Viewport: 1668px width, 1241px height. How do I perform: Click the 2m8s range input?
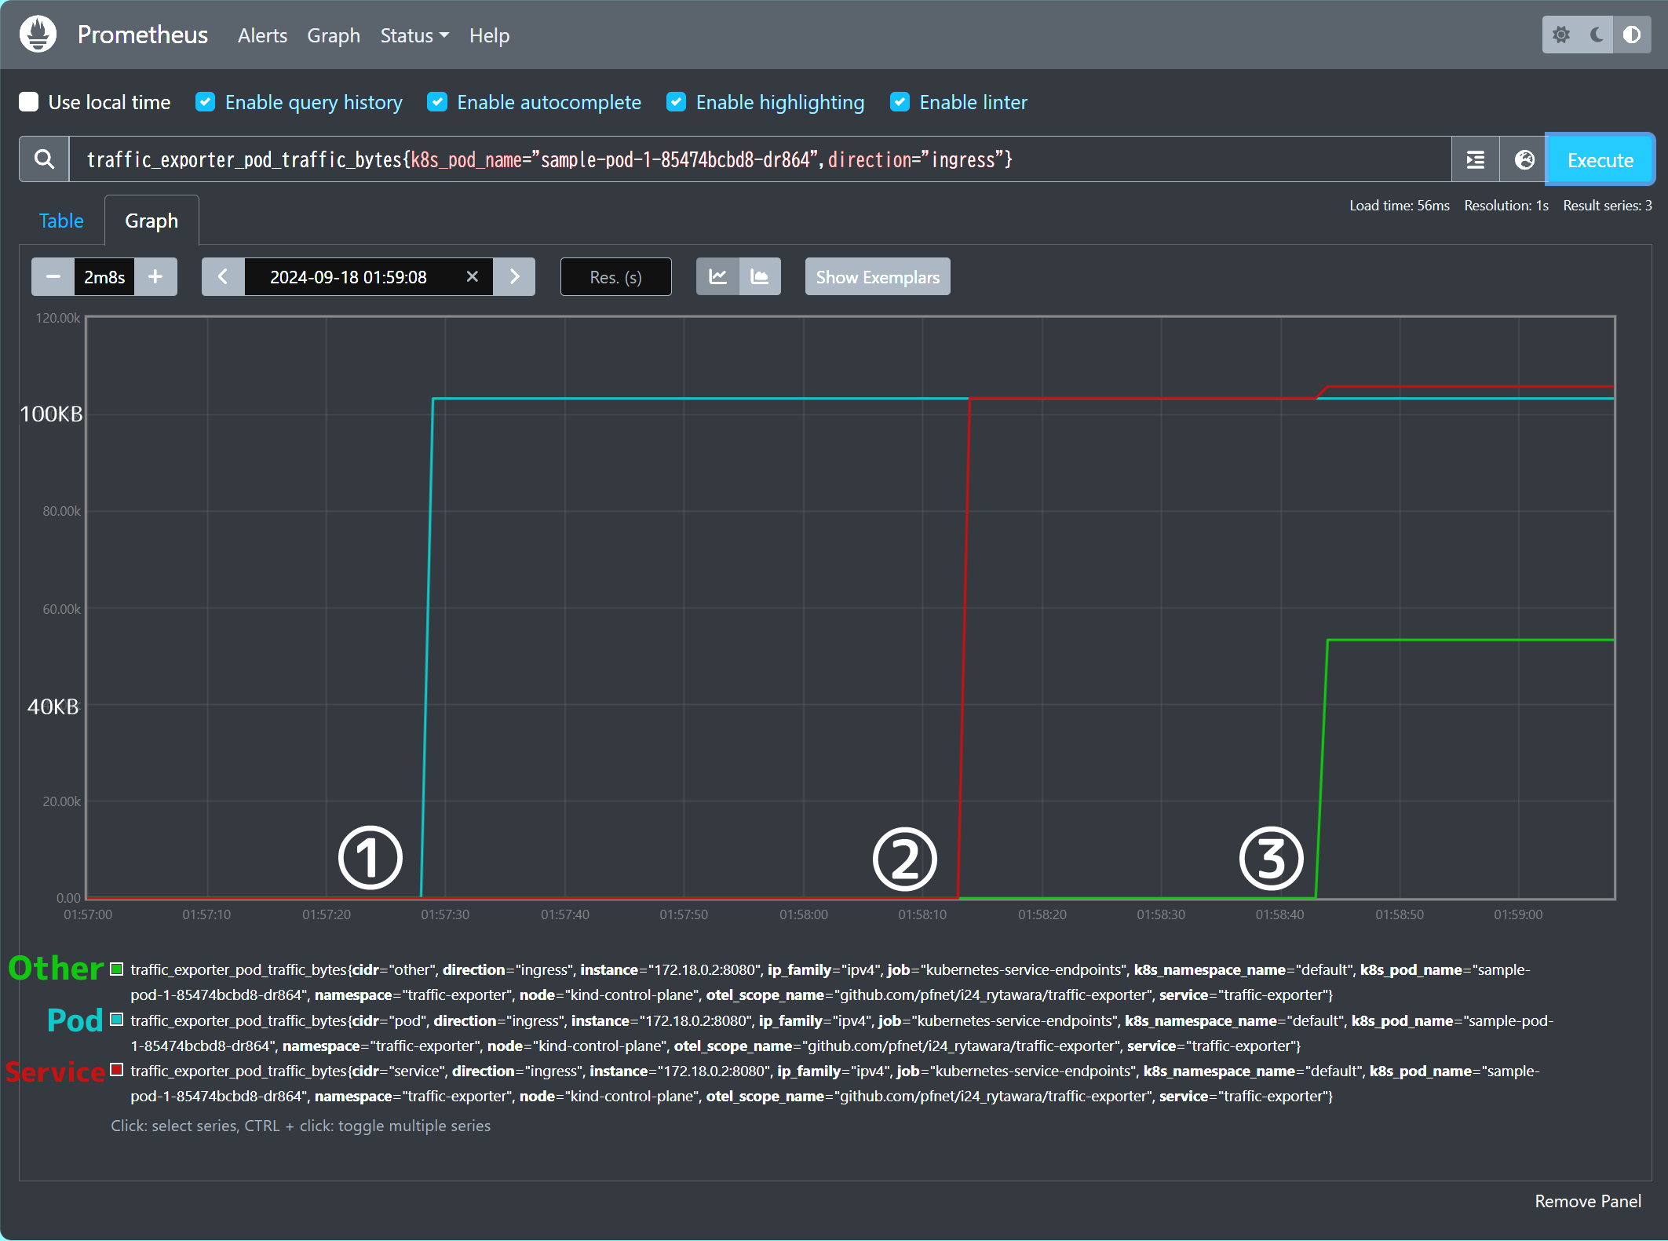point(104,277)
